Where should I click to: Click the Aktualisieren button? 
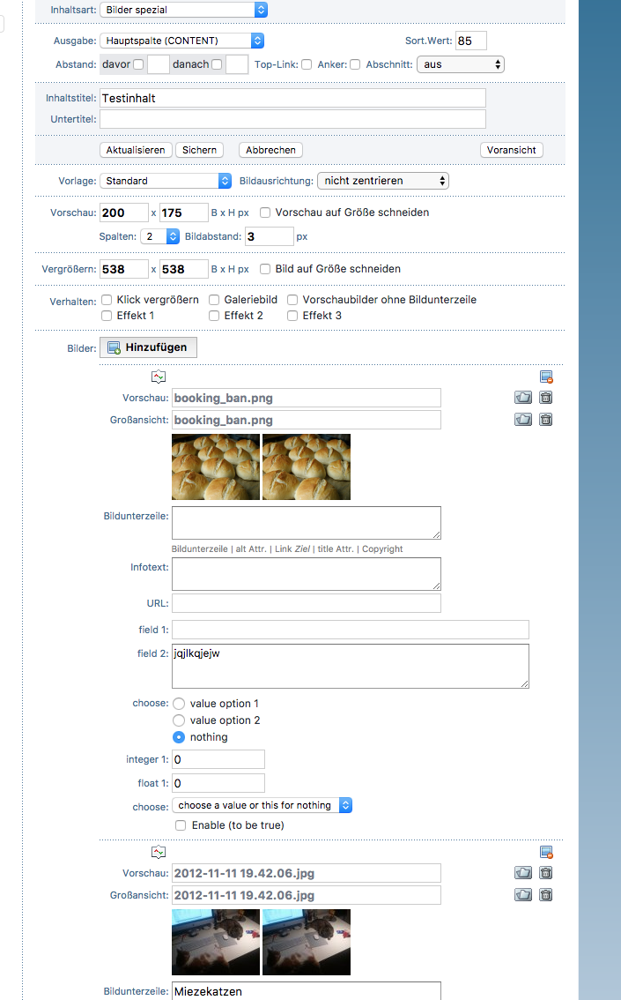(136, 150)
